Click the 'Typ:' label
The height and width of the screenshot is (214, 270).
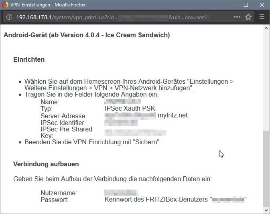tap(46, 109)
